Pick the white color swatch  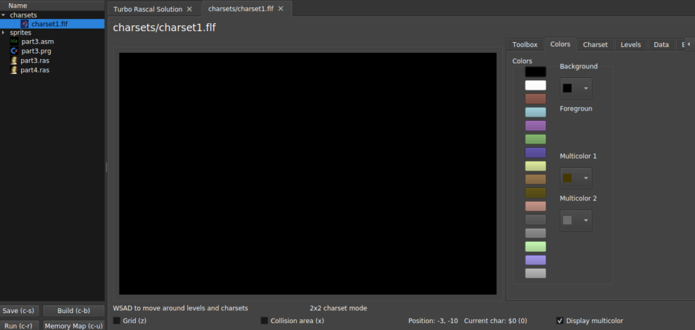coord(536,85)
